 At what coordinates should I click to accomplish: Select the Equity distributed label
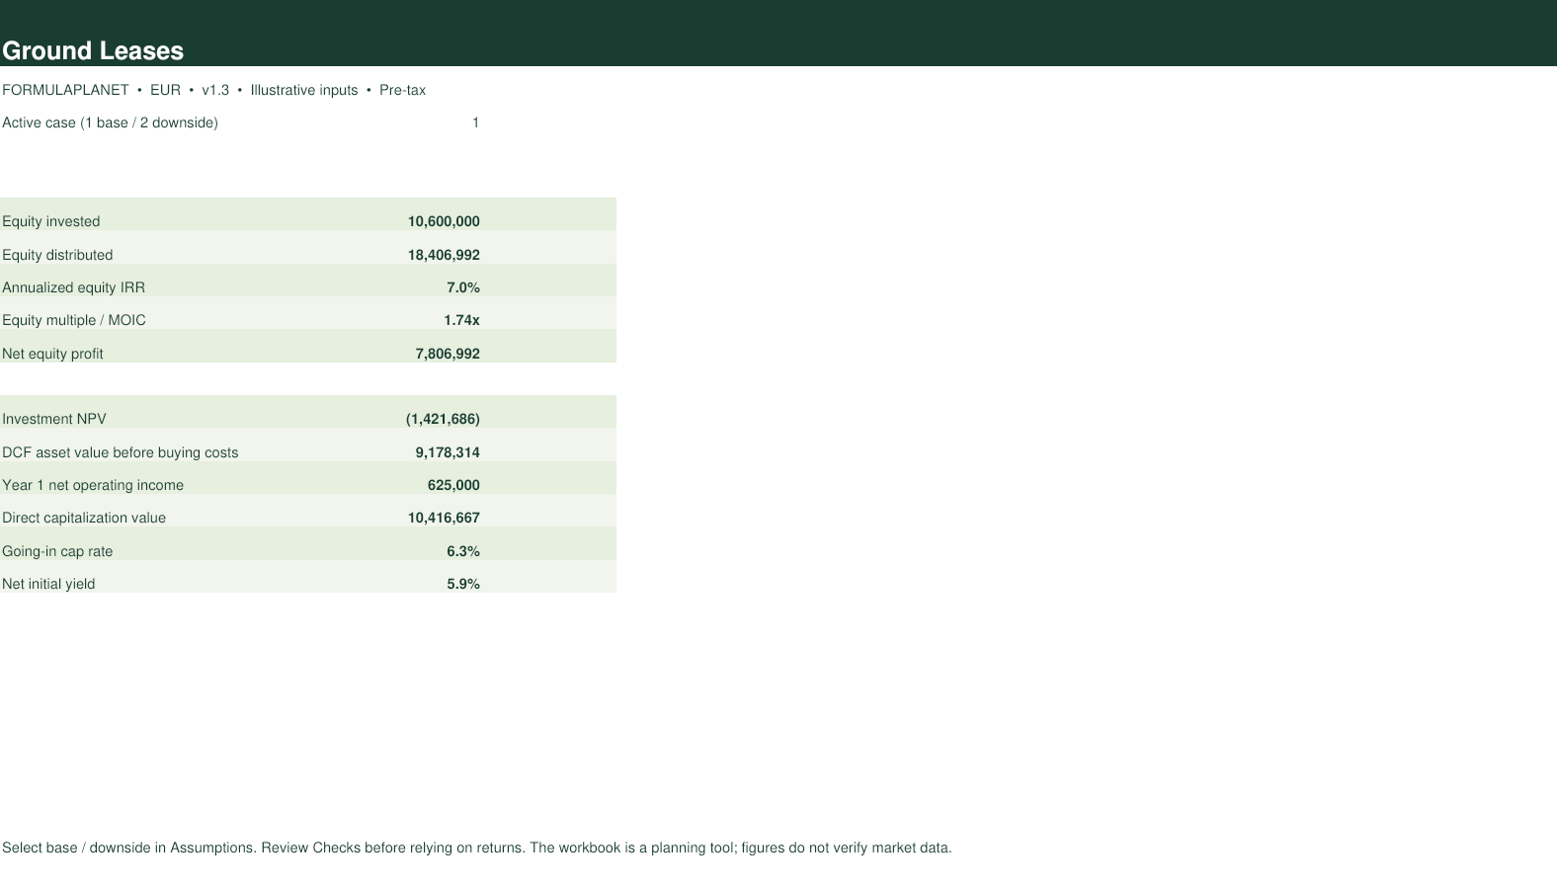[x=57, y=255]
